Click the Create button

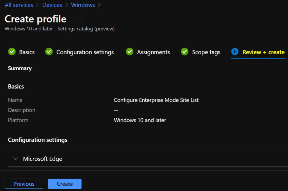(65, 184)
